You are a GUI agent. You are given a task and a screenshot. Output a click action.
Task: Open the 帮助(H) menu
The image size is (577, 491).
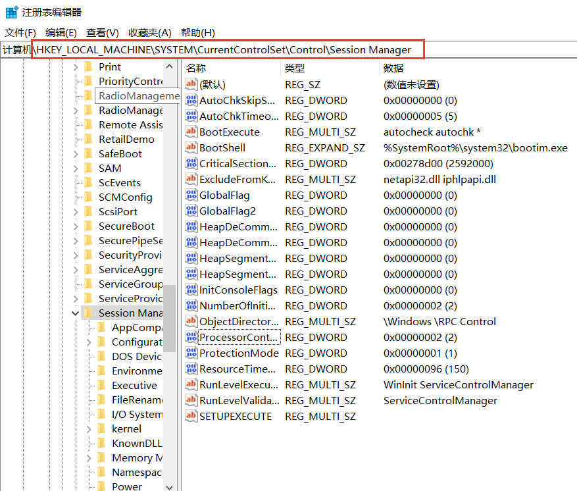coord(198,33)
